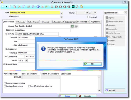Click the magnifier search icon in toolbar
The image size is (131, 100).
tap(3, 7)
